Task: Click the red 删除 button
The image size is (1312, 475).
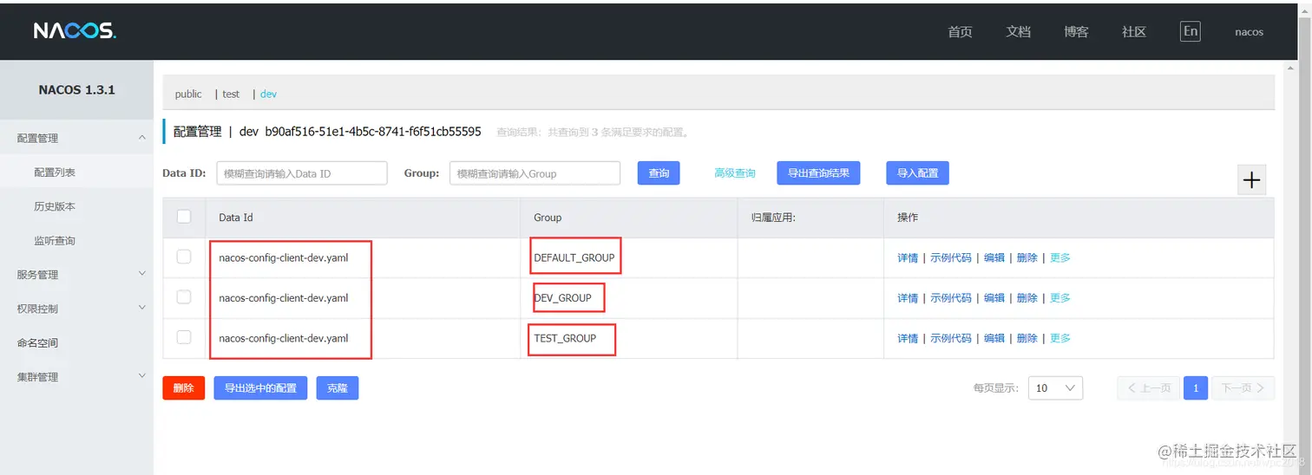Action: point(183,387)
